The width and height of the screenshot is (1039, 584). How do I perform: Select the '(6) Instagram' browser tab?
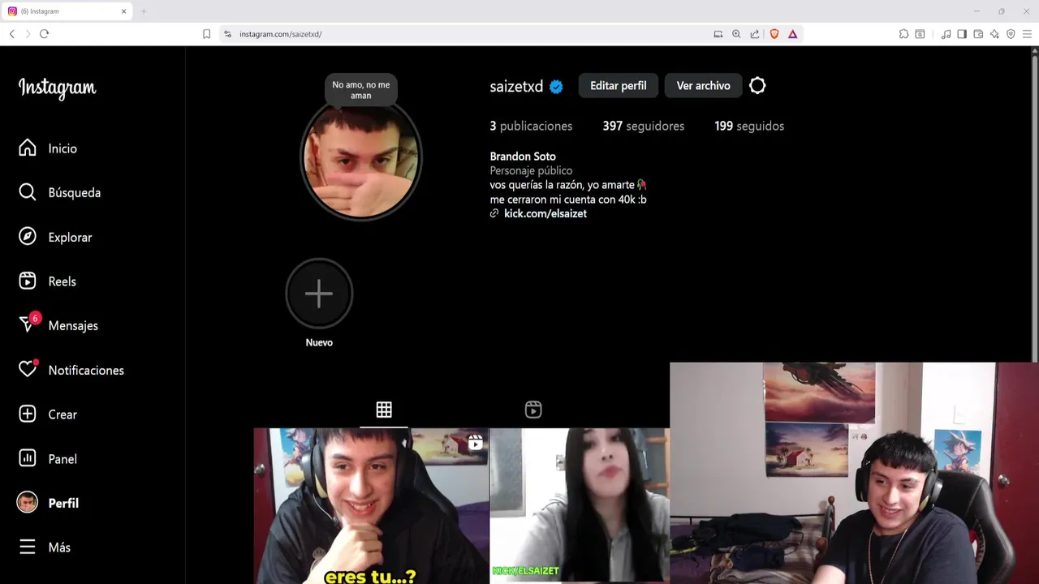pos(67,11)
